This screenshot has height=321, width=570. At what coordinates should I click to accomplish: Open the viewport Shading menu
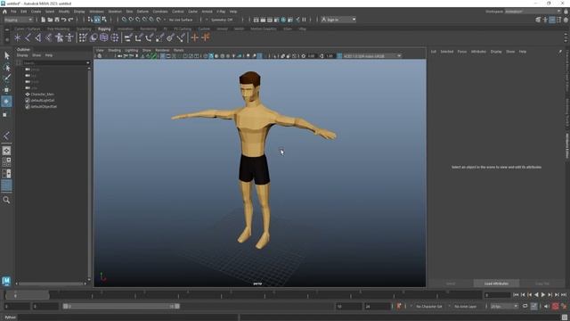coord(114,50)
